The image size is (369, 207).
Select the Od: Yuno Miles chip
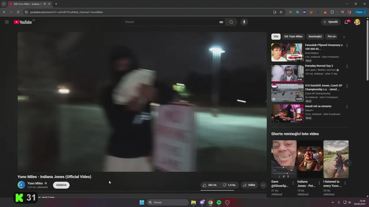coord(293,37)
